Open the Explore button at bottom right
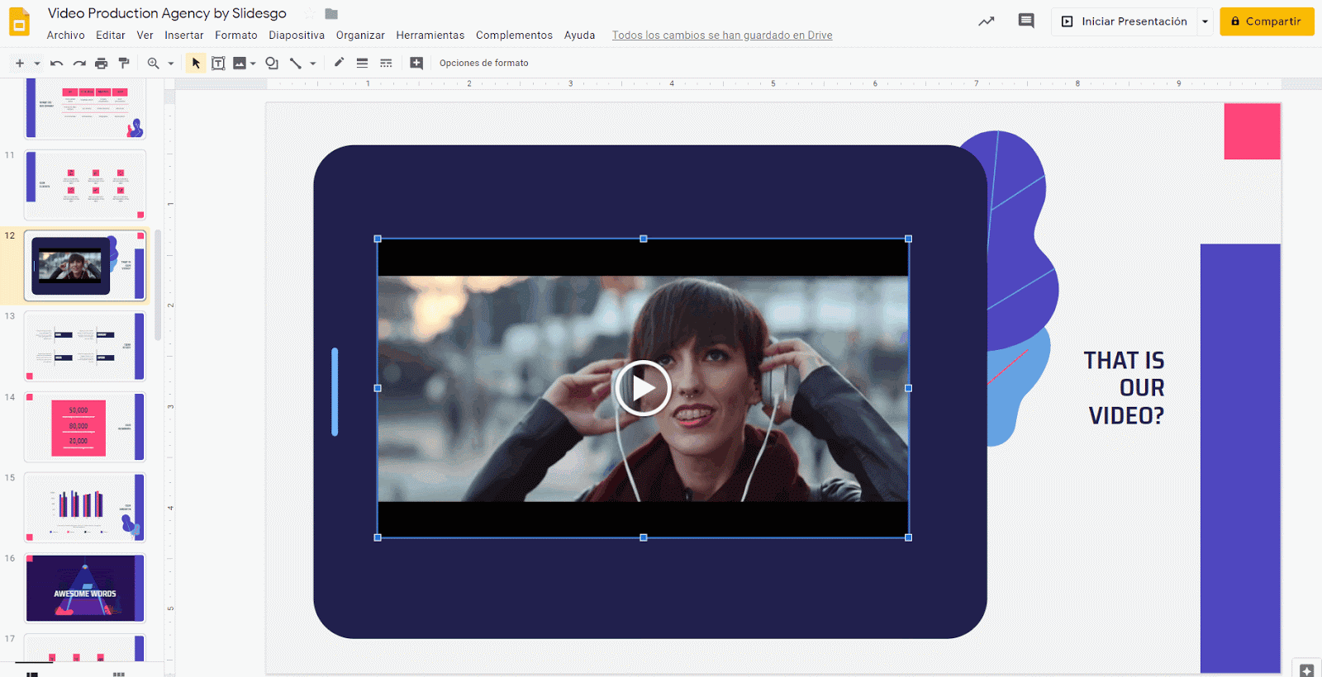This screenshot has height=677, width=1322. pyautogui.click(x=1306, y=669)
